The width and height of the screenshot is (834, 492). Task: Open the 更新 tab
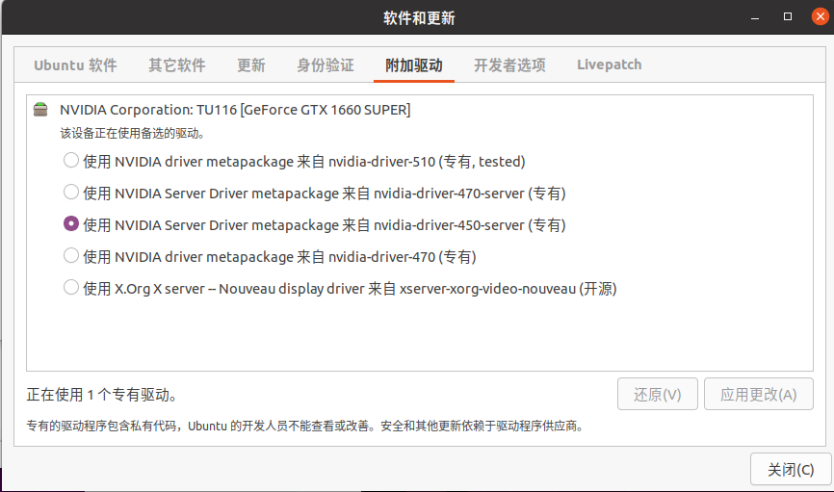pos(251,65)
